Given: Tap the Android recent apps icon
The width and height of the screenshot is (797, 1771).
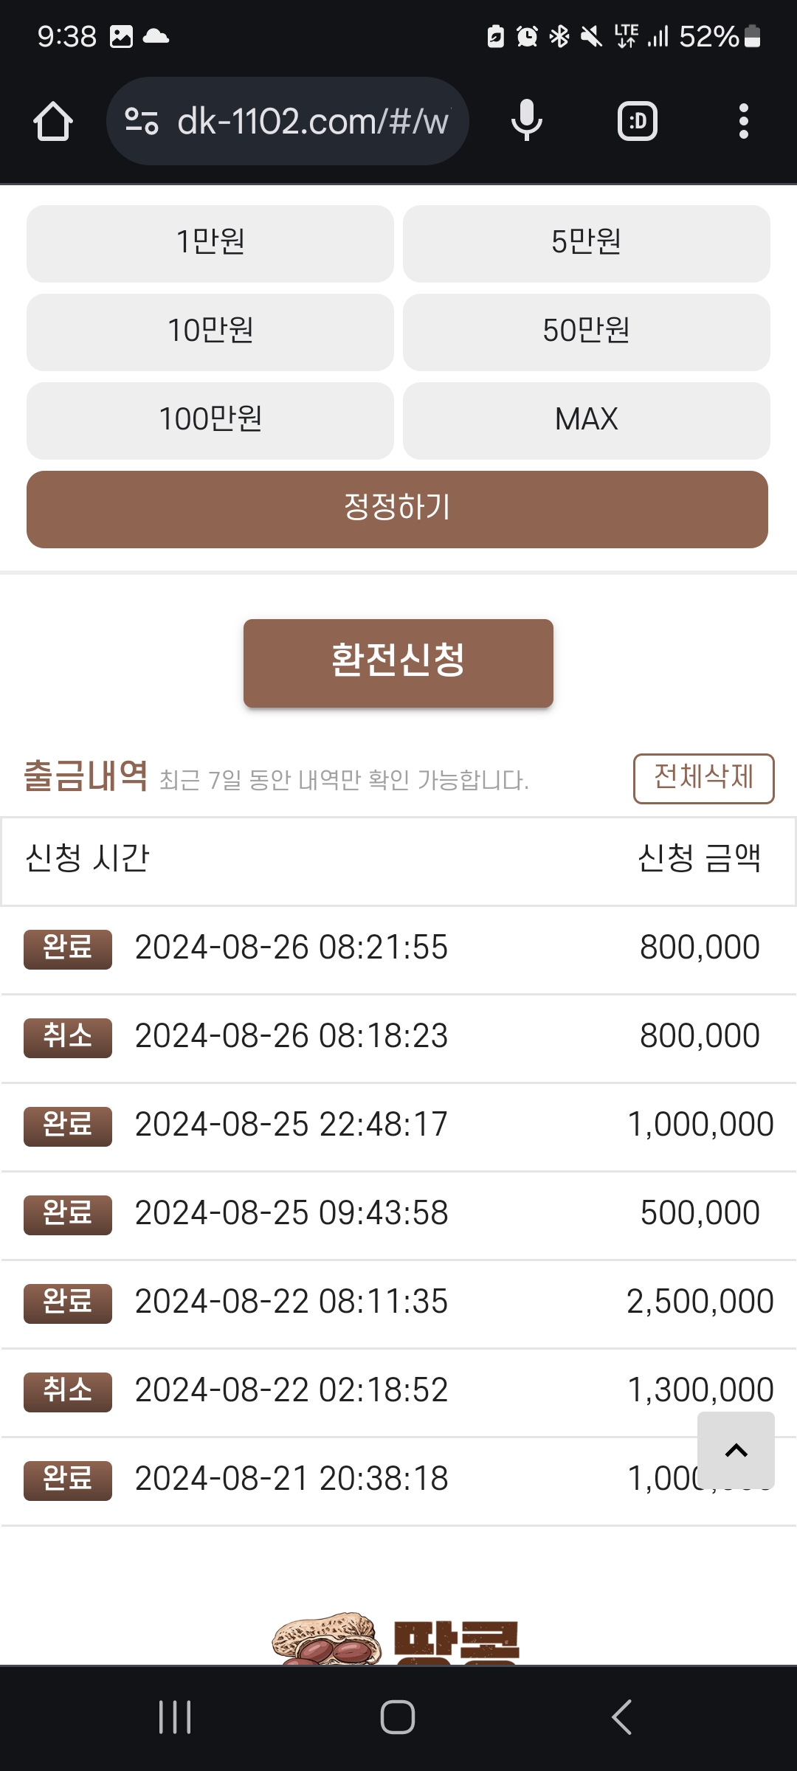Looking at the screenshot, I should tap(175, 1717).
